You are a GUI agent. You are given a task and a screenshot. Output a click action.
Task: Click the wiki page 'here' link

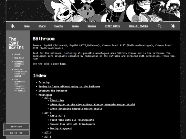[63, 64]
